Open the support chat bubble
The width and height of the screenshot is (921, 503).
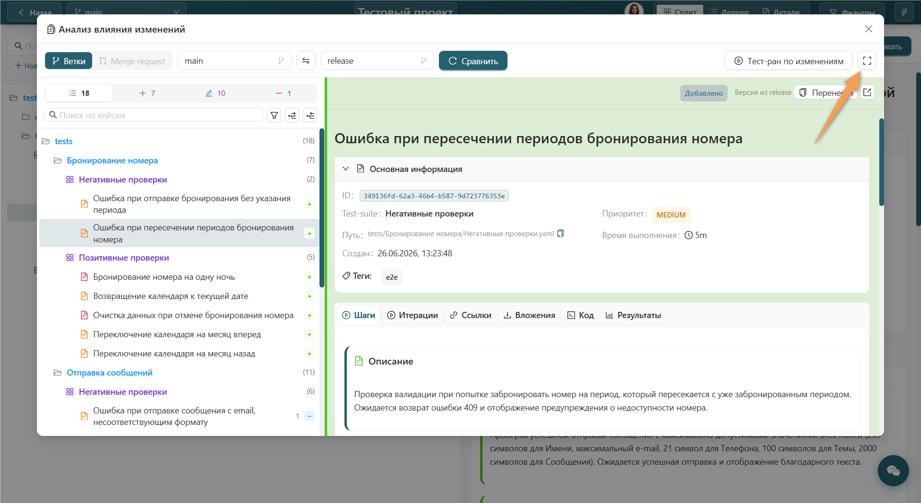tap(893, 470)
